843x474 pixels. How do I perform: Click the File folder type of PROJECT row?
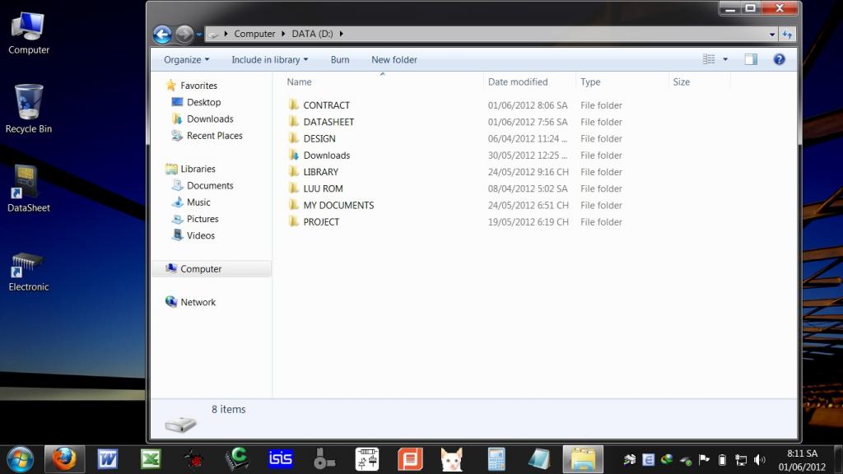(601, 222)
